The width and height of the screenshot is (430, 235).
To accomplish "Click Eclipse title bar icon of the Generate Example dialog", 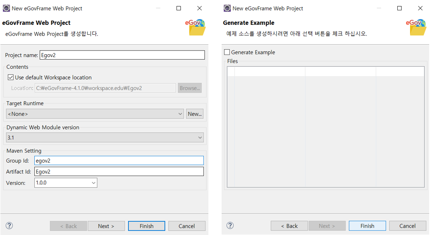I will click(x=227, y=8).
